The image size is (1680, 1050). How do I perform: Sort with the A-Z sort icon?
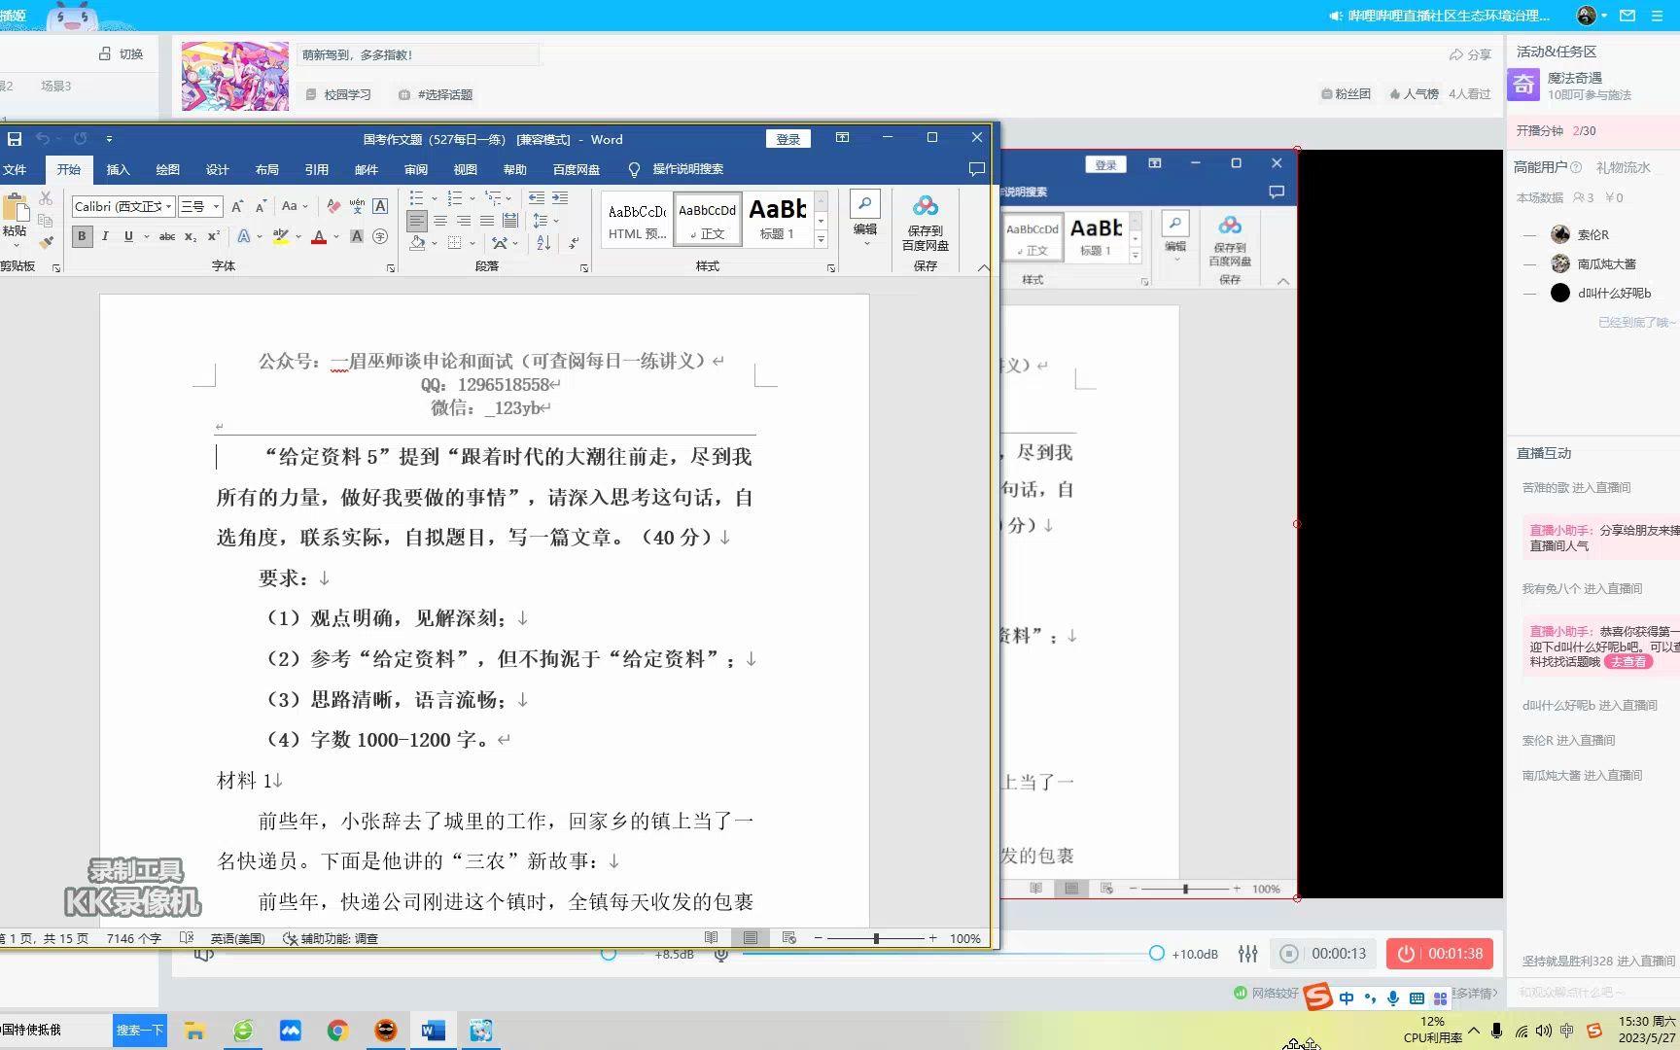point(543,243)
